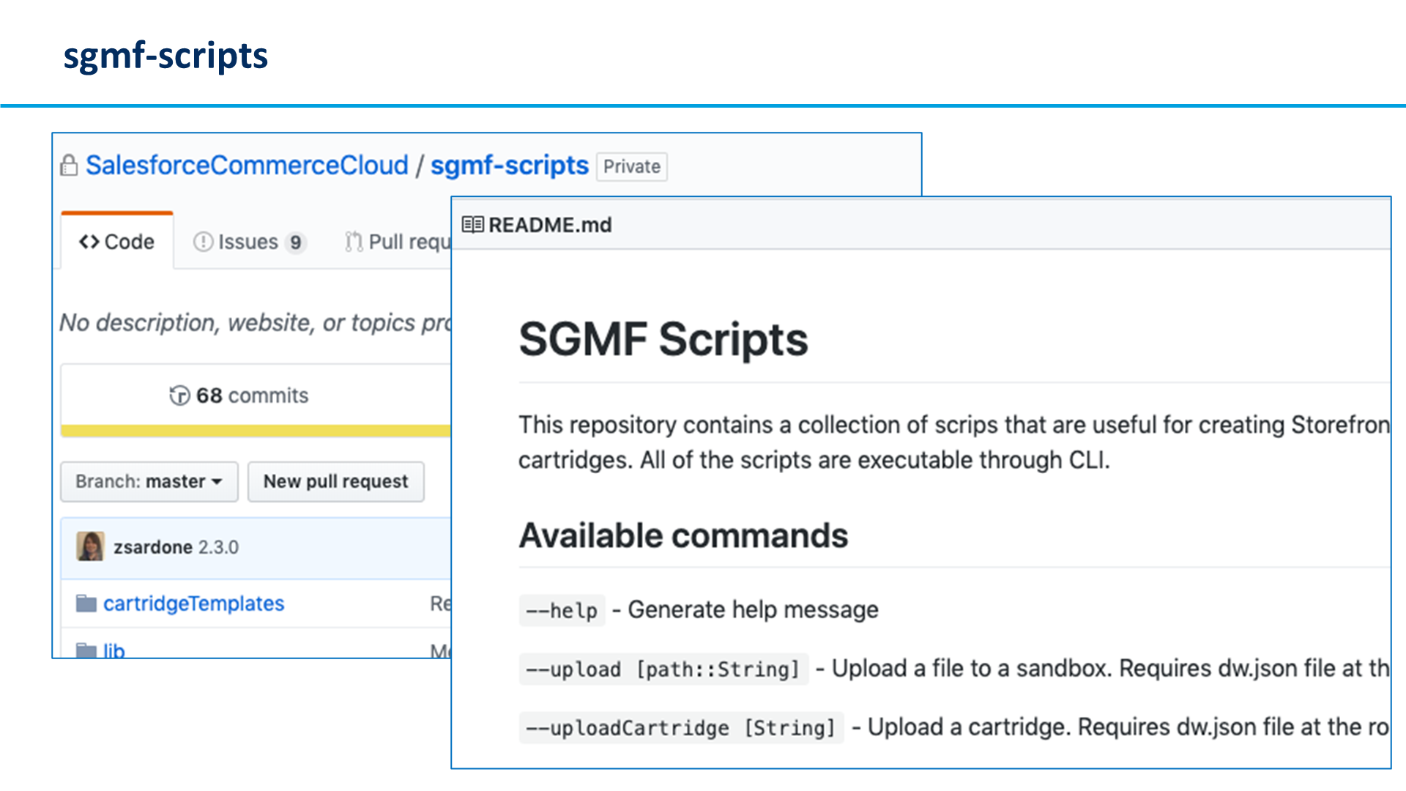
Task: Open the lib folder
Action: pyautogui.click(x=114, y=650)
